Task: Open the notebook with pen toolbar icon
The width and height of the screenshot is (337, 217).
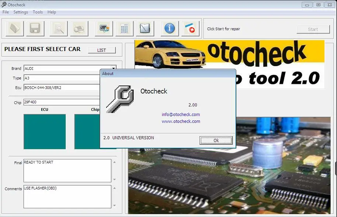Action: (x=145, y=29)
